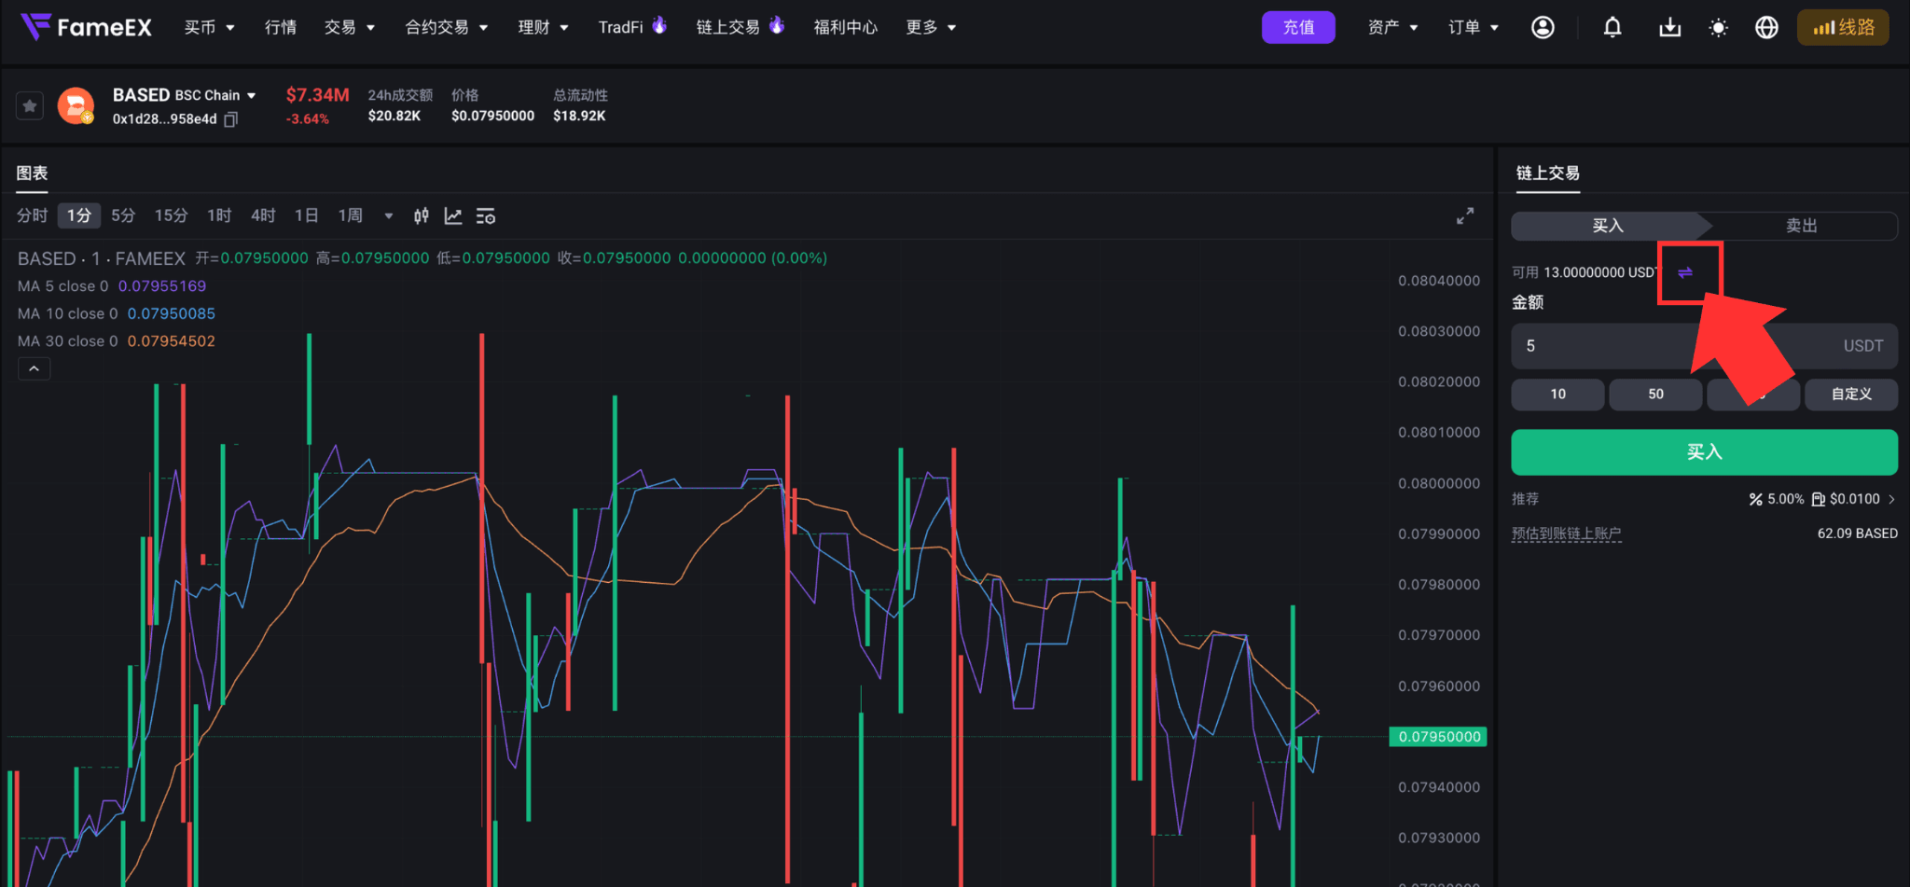The height and width of the screenshot is (887, 1910).
Task: Click the green 0.07950000 current price marker
Action: coord(1438,737)
